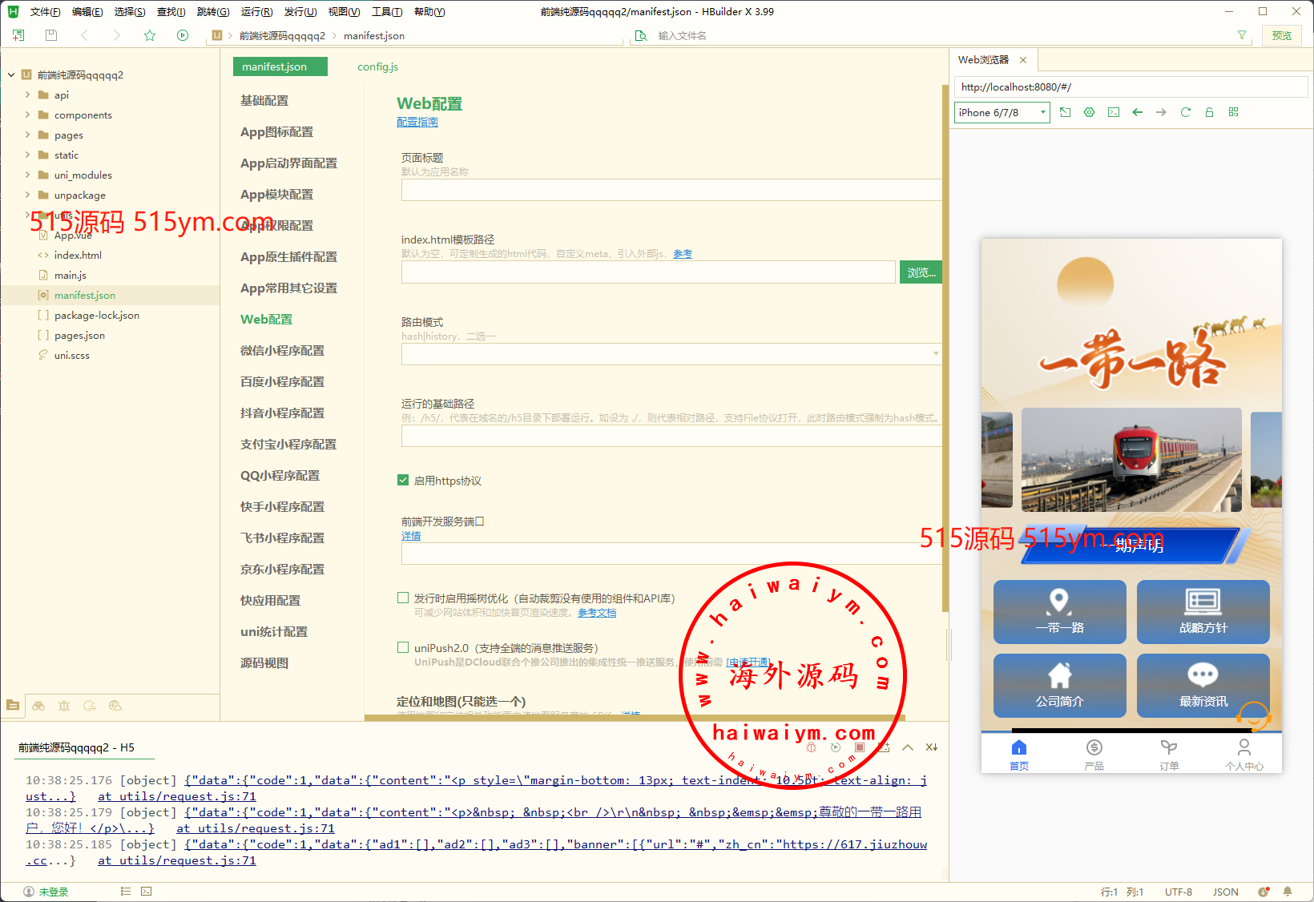
Task: Enable the 发行时启用摇树优化 checkbox
Action: click(403, 598)
